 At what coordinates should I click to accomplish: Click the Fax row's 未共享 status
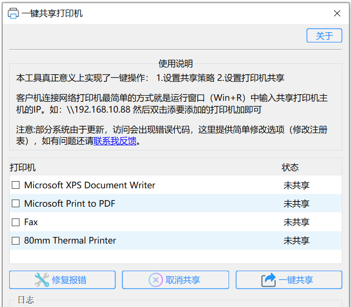coord(296,222)
